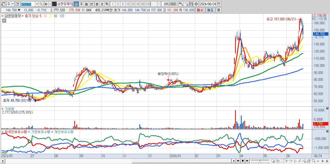
Task: Click the 기관보유수량 legend label
Action: click(40, 132)
